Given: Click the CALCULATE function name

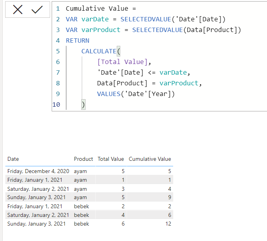Looking at the screenshot, I should coord(99,51).
